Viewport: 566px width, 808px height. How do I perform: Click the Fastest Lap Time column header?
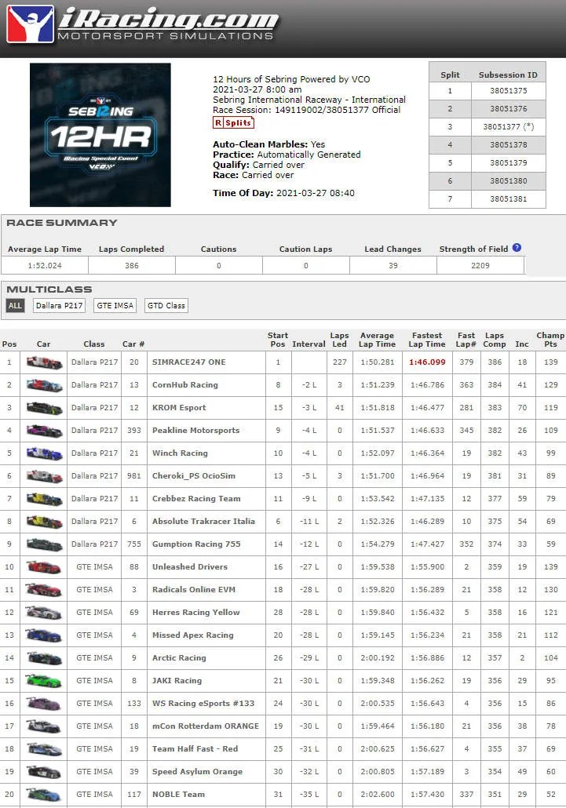click(427, 340)
